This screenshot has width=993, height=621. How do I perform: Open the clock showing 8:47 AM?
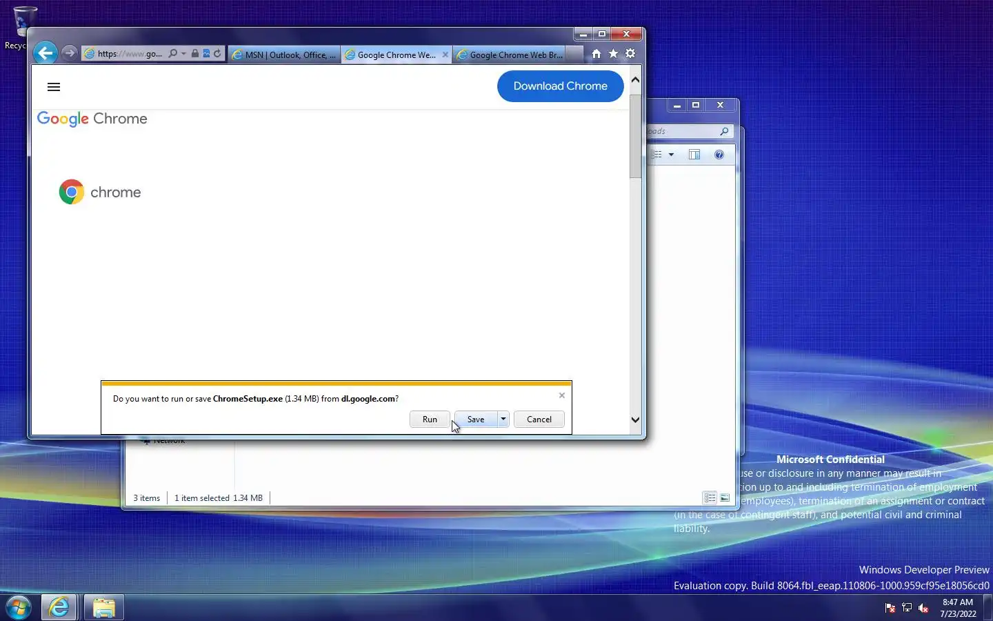tap(958, 608)
